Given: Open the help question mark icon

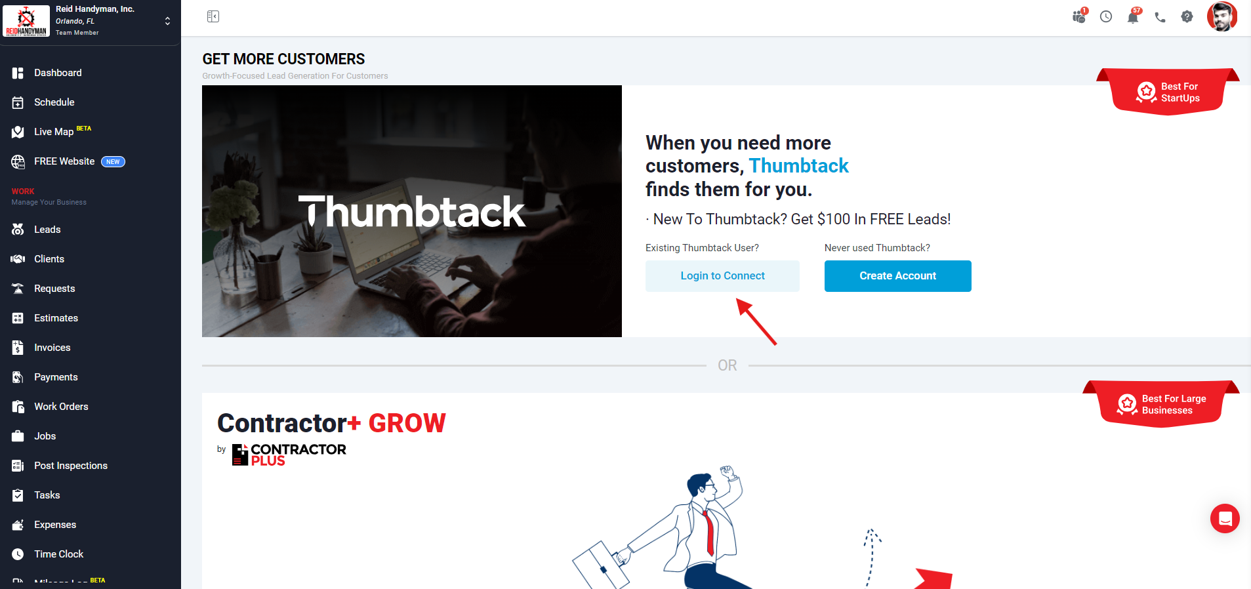Looking at the screenshot, I should [1187, 16].
